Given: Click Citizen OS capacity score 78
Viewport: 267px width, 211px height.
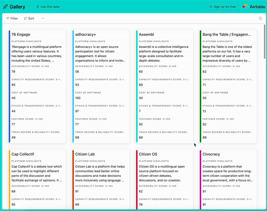Looking at the screenshot, I should (x=141, y=204).
